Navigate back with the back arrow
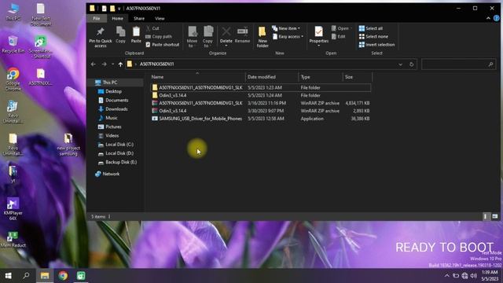The image size is (503, 283). (94, 64)
